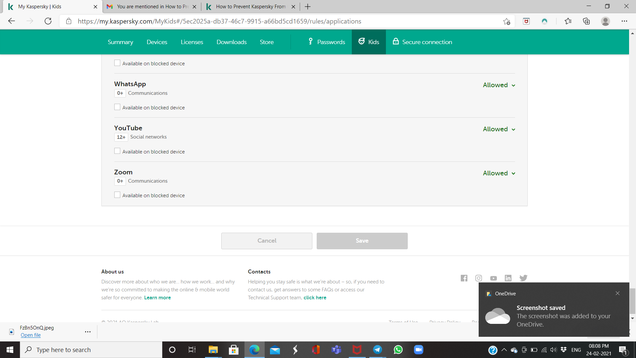Launch Telegram from the taskbar

point(377,350)
